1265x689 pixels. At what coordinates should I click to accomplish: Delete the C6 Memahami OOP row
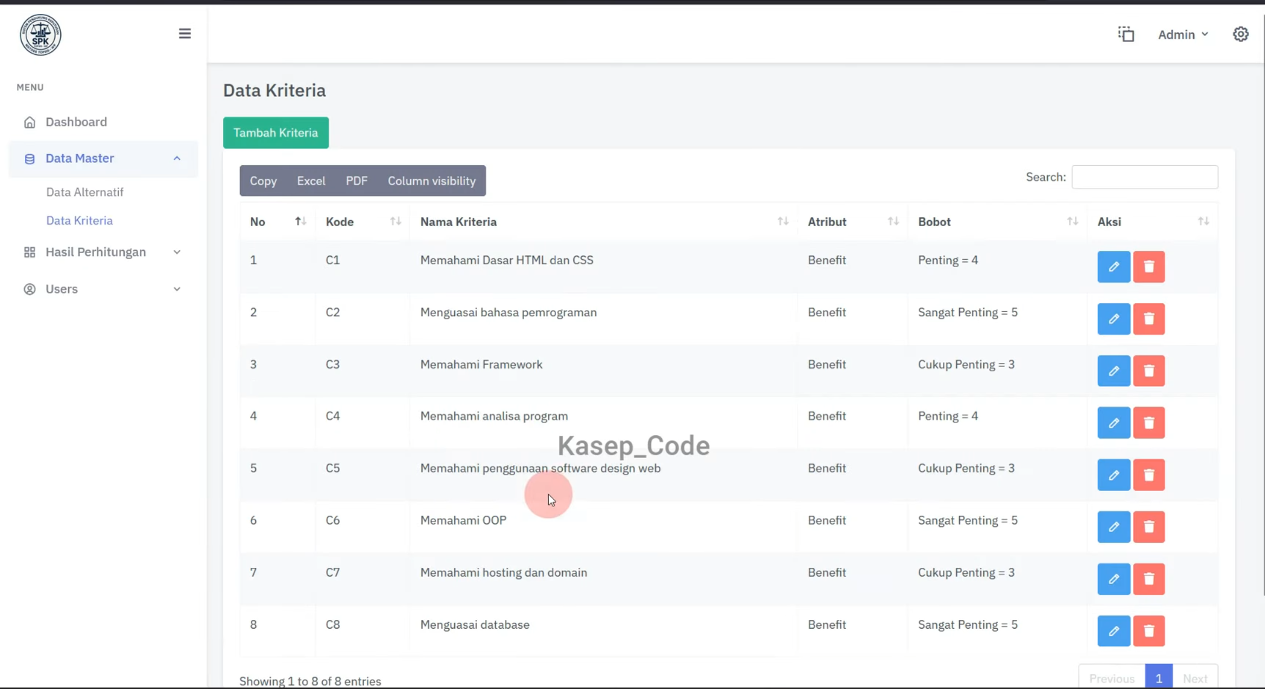1149,527
